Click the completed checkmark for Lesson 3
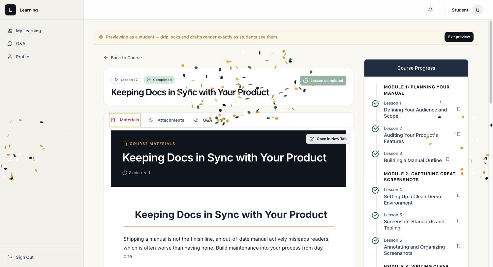Viewport: 493px width, 267px height. point(375,154)
